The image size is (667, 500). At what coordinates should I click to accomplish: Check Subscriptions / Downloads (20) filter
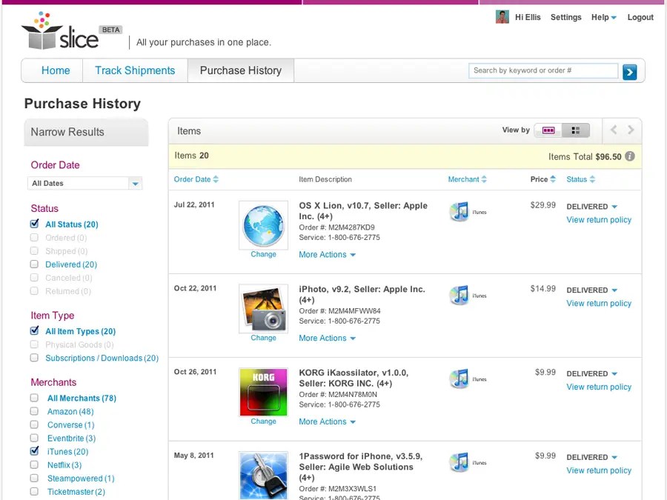click(34, 358)
